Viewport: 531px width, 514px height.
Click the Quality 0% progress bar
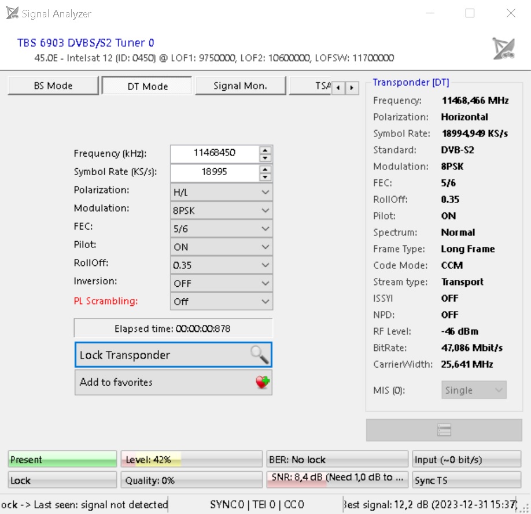[191, 480]
